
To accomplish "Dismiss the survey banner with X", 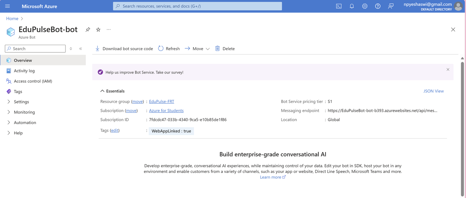I will pos(448,69).
